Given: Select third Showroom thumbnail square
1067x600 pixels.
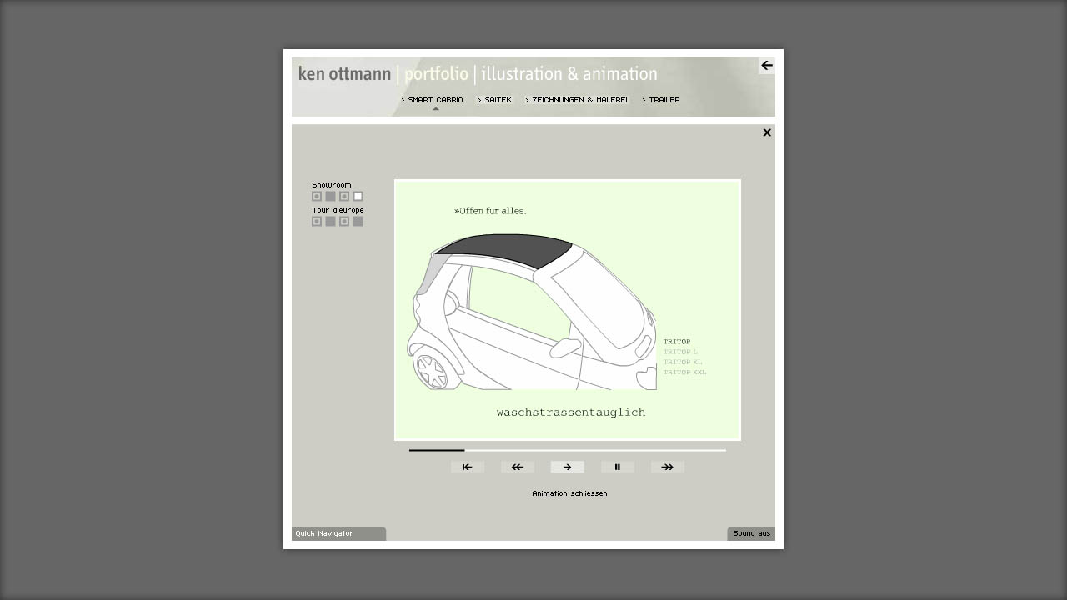Looking at the screenshot, I should (344, 197).
